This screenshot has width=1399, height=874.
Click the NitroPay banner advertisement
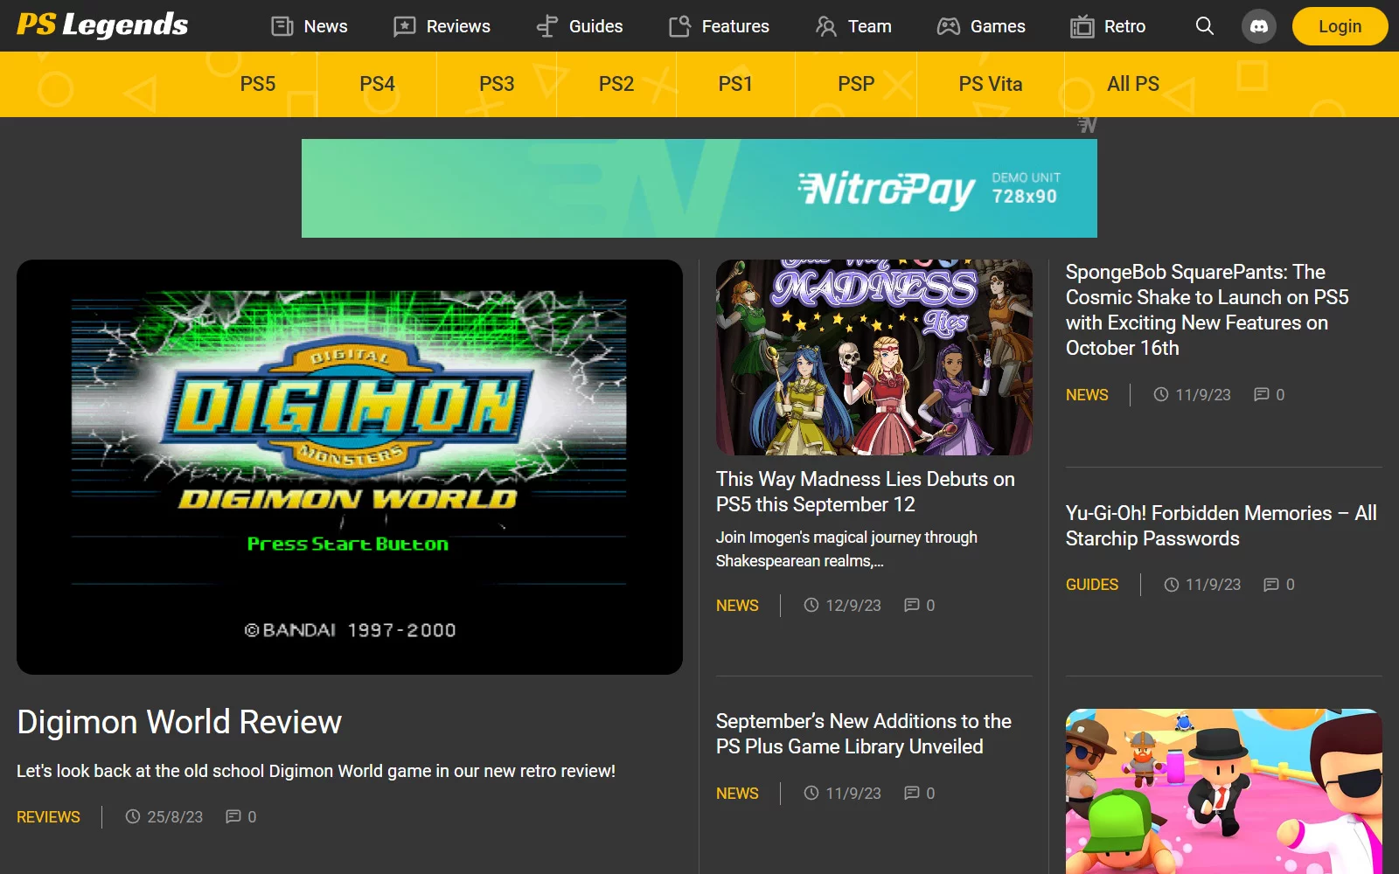click(x=699, y=188)
